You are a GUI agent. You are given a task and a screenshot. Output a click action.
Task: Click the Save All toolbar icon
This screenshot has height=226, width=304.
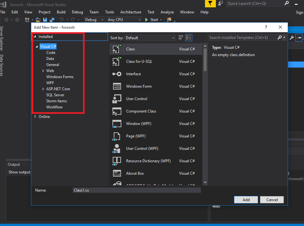click(x=52, y=20)
